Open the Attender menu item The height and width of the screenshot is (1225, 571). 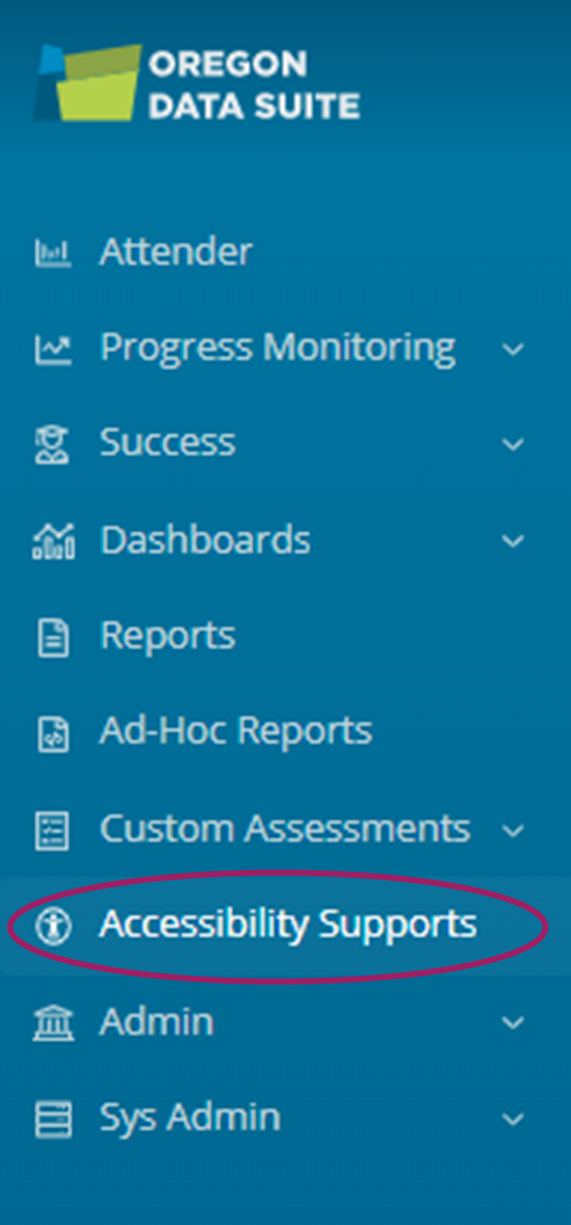click(176, 252)
